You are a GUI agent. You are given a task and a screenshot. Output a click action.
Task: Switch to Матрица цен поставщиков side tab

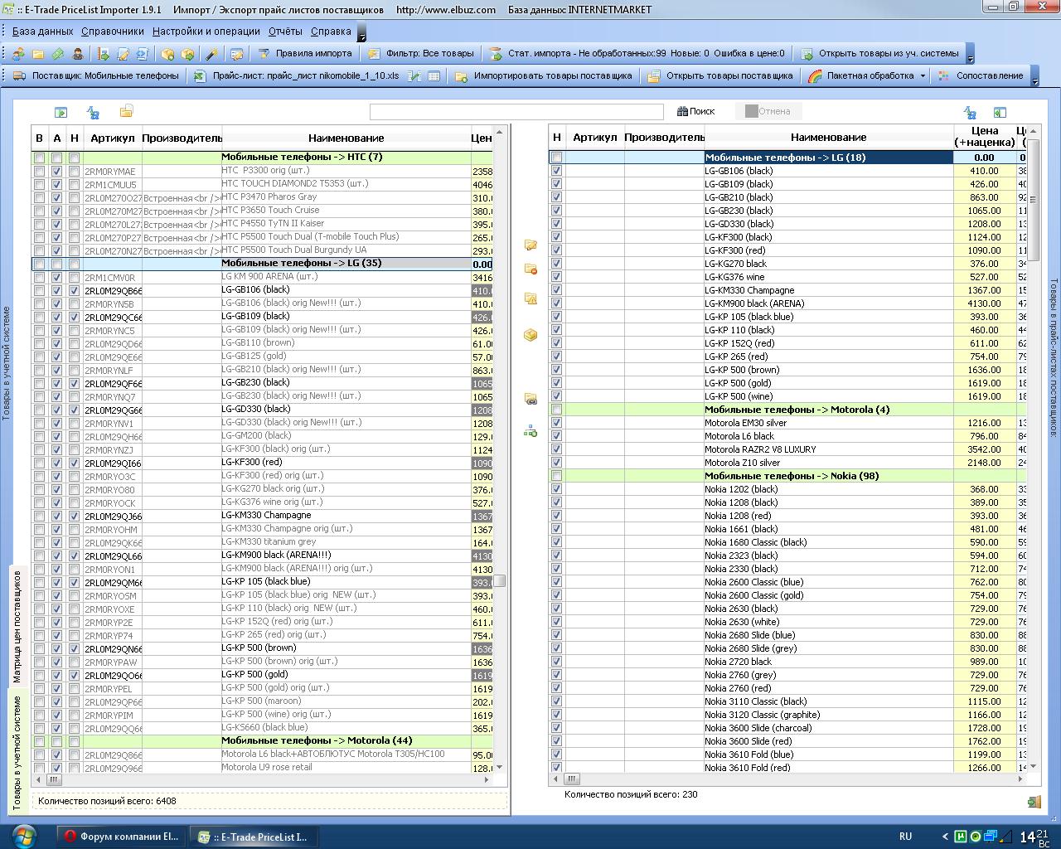point(17,626)
